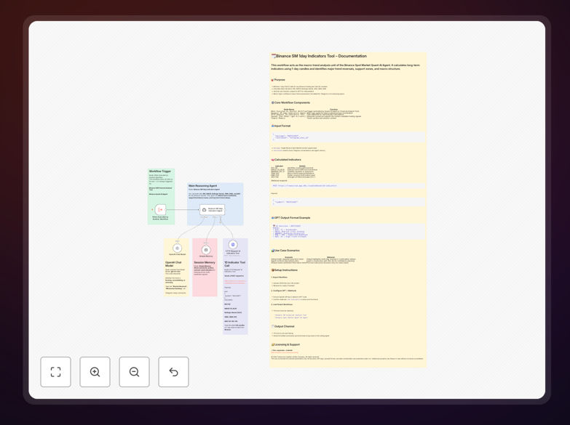
Task: Click the Session Memory note heading
Action: point(205,262)
